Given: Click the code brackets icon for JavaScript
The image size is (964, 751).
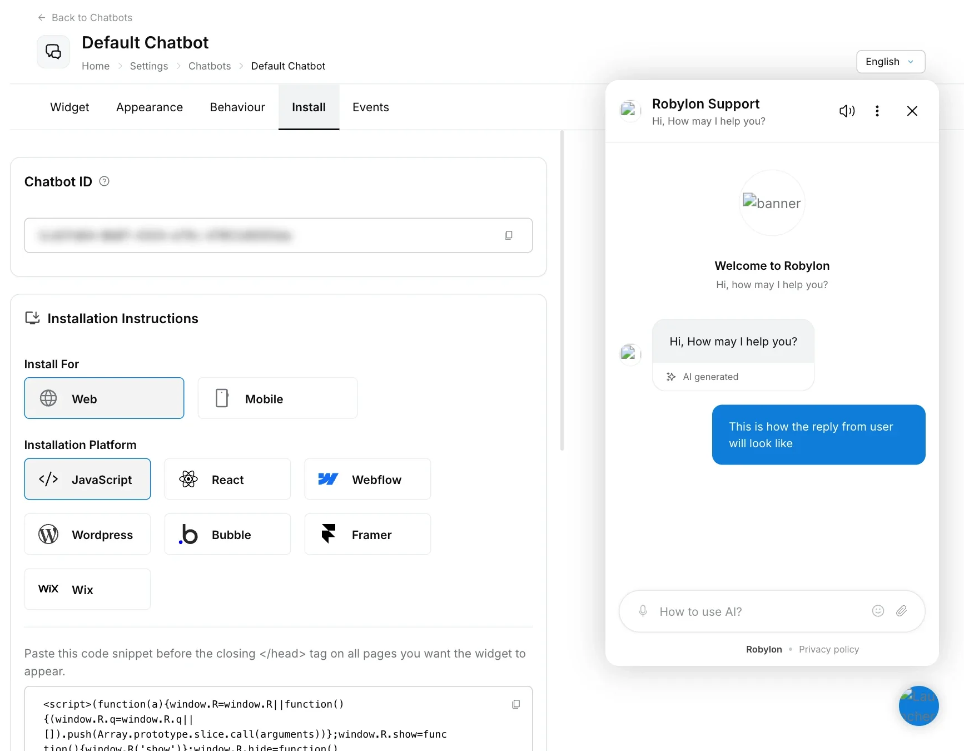Looking at the screenshot, I should click(48, 479).
